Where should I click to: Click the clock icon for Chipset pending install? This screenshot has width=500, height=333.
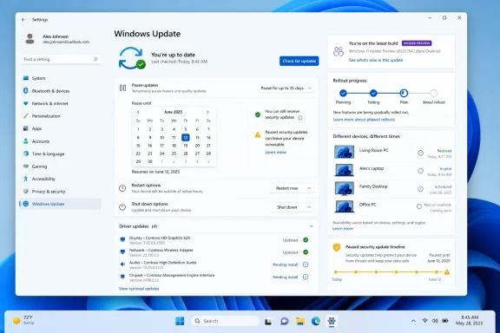coord(306,277)
